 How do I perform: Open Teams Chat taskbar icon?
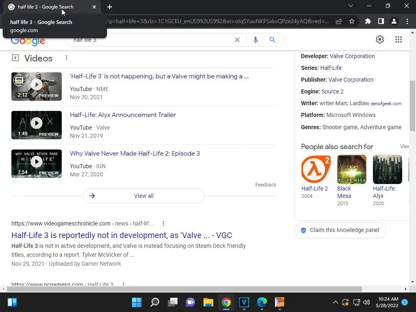(190, 302)
